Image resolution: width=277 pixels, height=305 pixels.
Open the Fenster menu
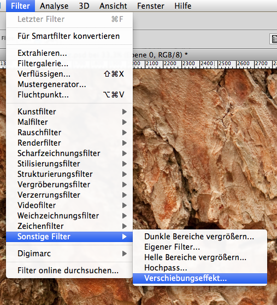[151, 6]
